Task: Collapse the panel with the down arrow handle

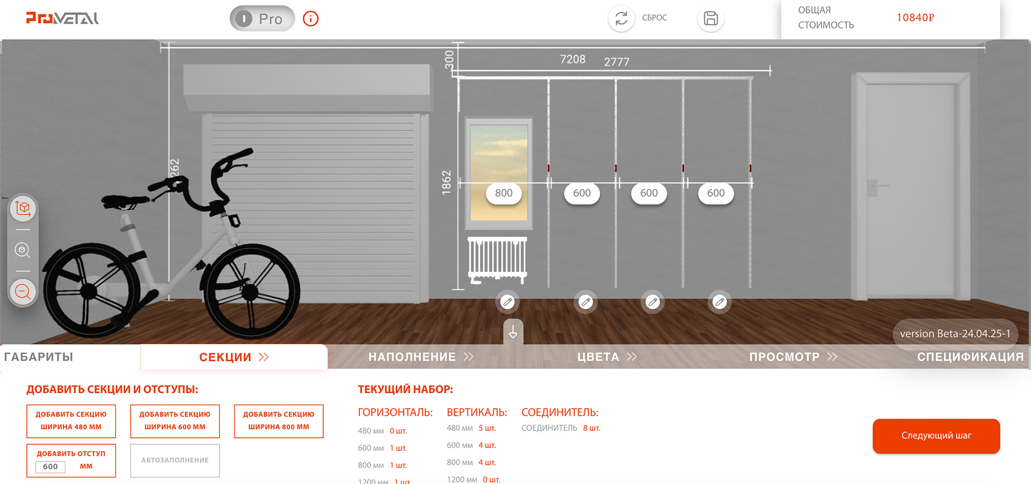Action: 513,331
